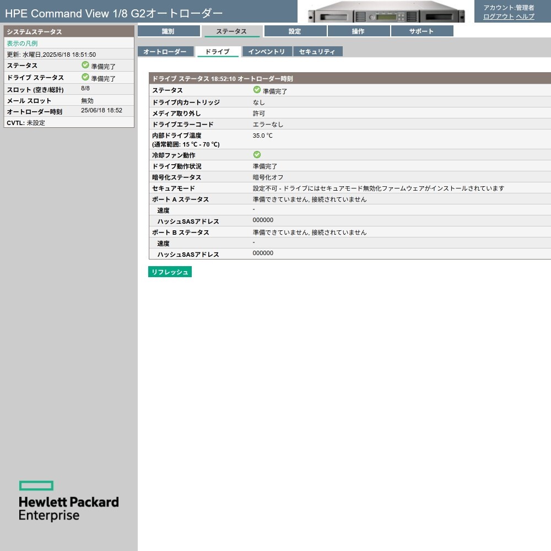The height and width of the screenshot is (551, 551).
Task: Open the 設定 main tab
Action: click(295, 31)
